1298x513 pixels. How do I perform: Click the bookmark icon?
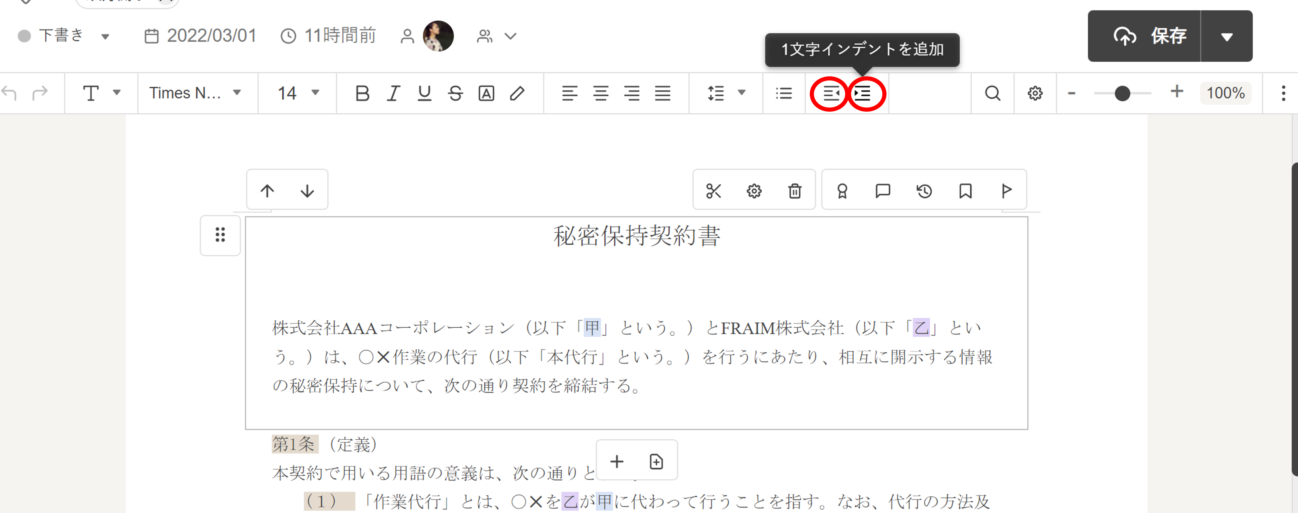(965, 191)
